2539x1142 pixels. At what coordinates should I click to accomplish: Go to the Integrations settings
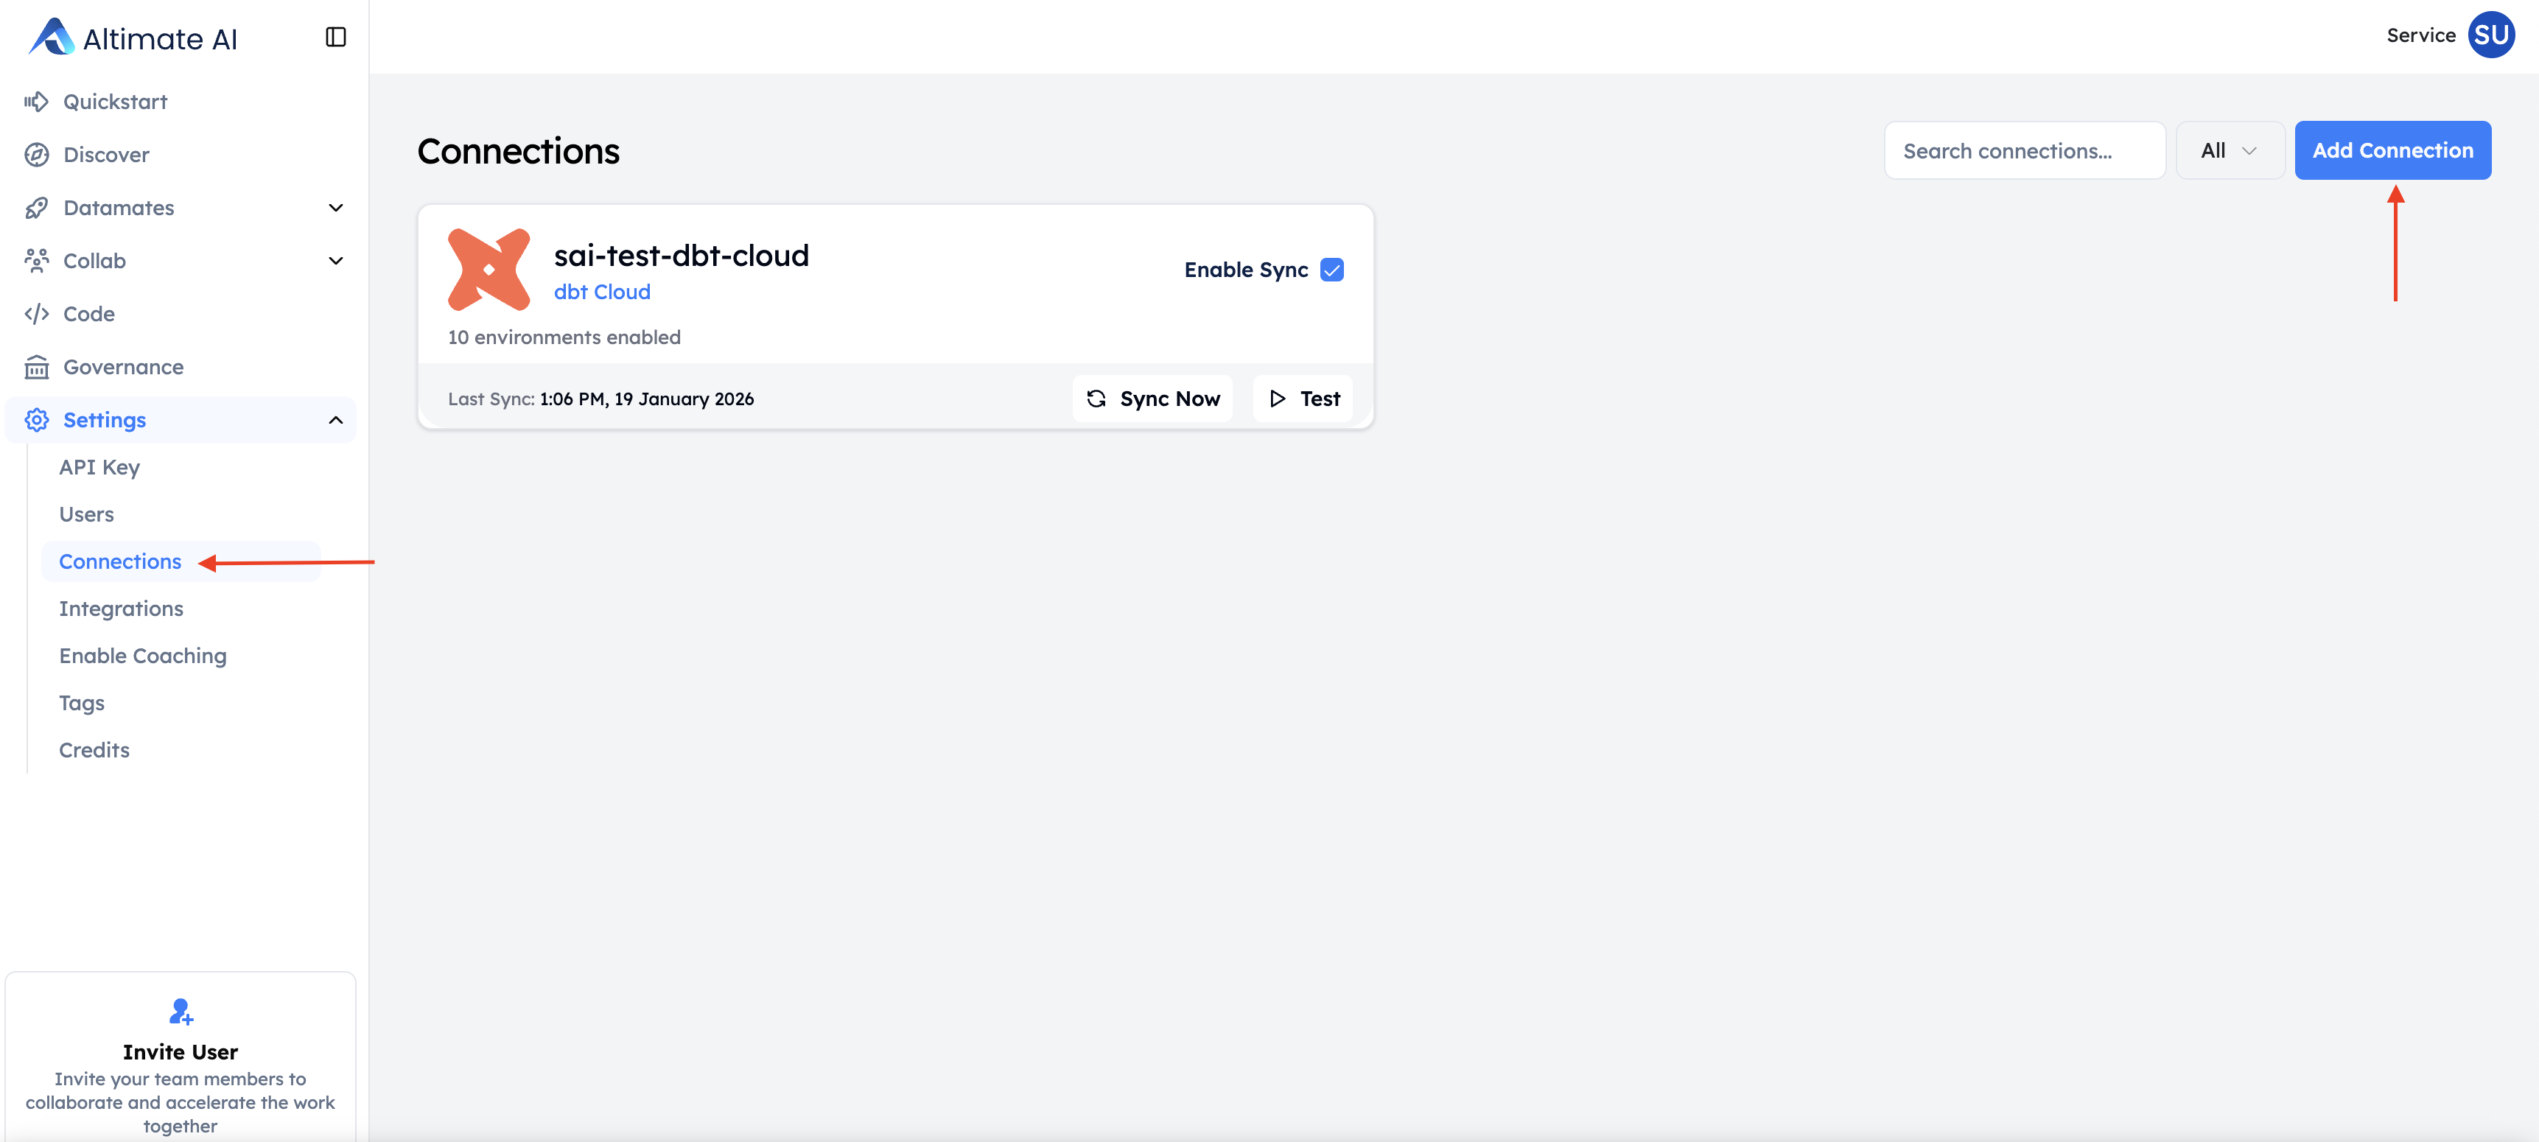(x=122, y=608)
